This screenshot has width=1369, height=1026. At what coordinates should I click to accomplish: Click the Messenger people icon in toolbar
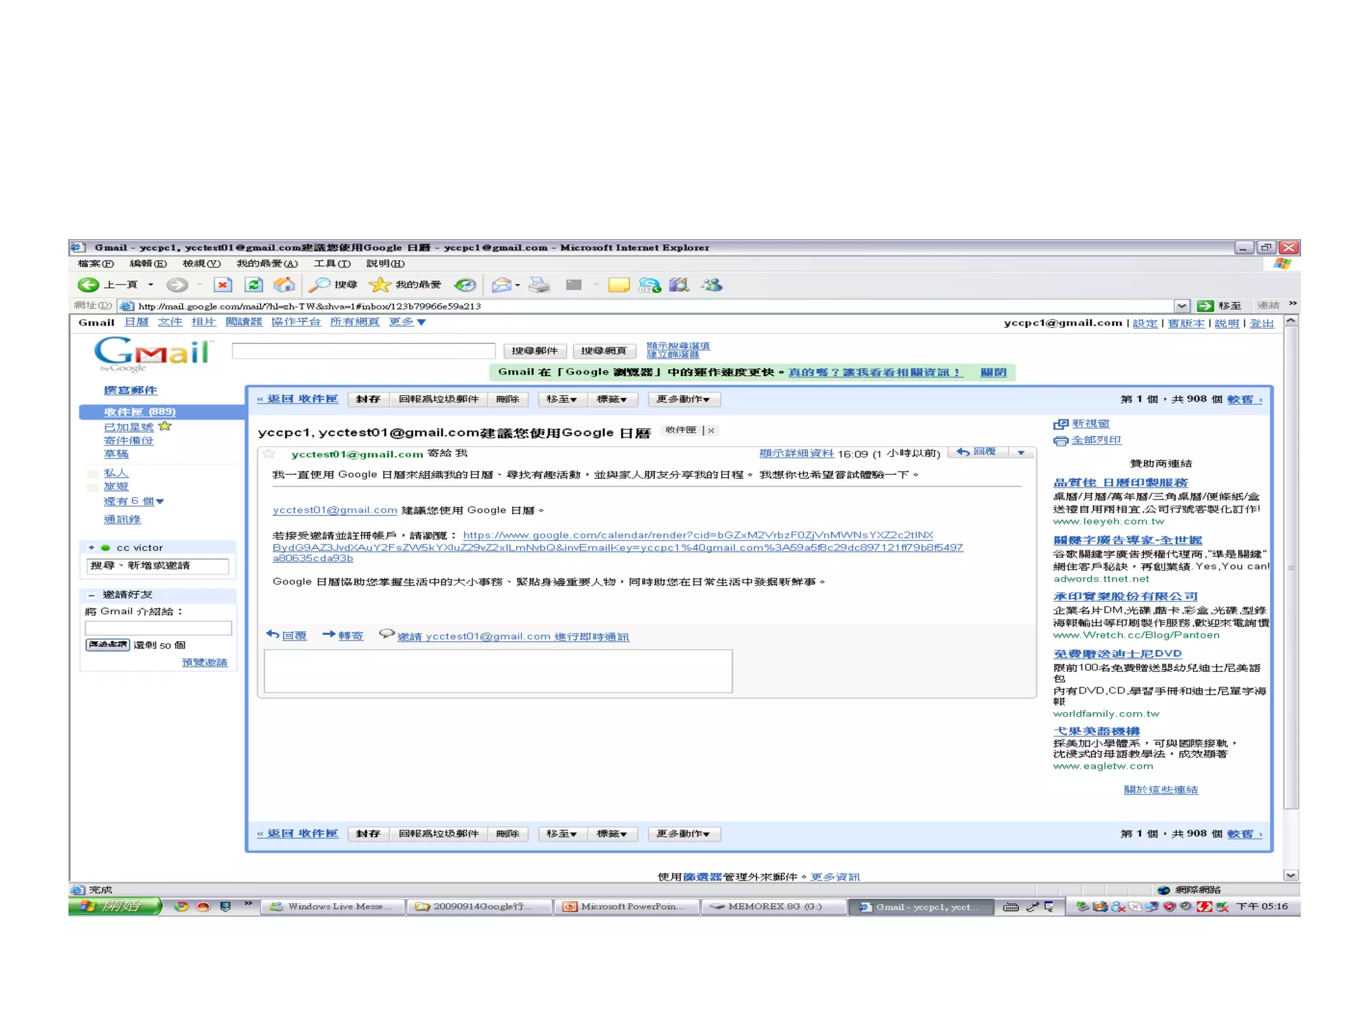pyautogui.click(x=712, y=285)
